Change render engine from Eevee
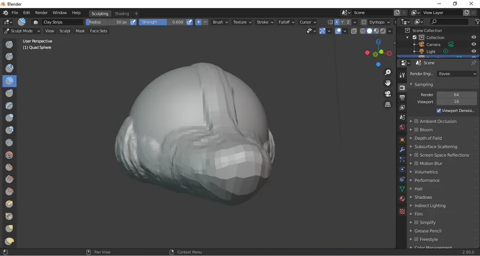Image resolution: width=480 pixels, height=256 pixels. (457, 73)
